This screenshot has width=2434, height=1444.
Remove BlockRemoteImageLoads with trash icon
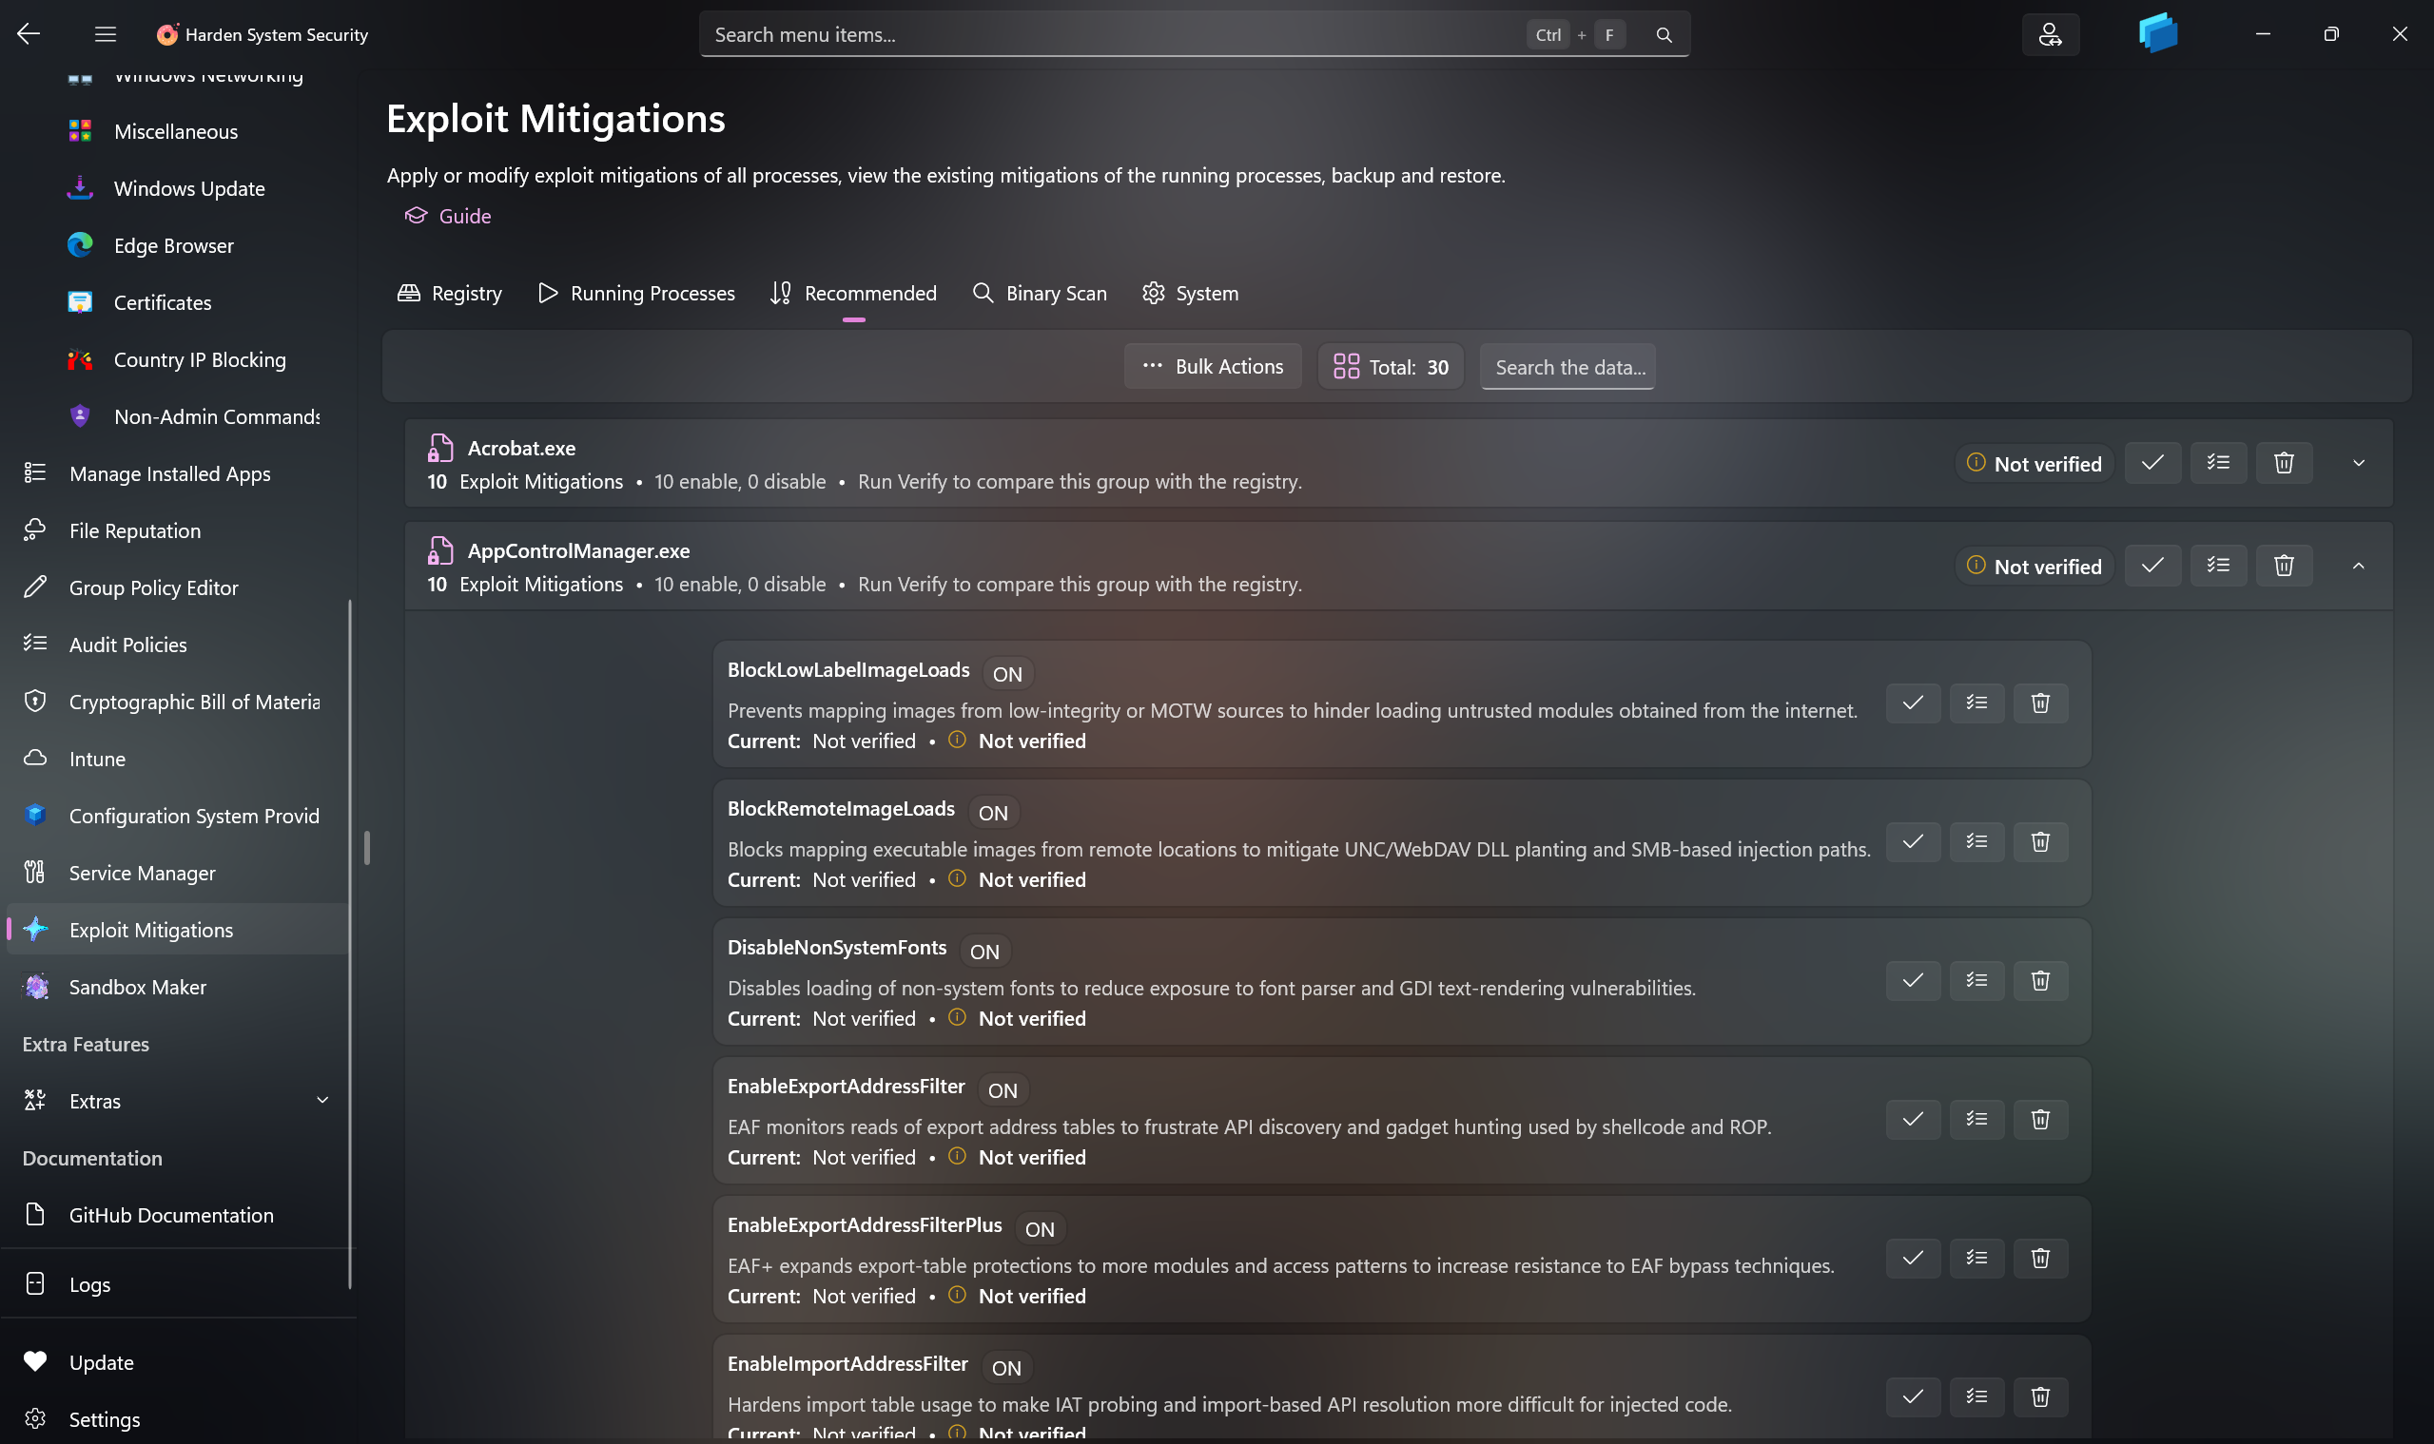pyautogui.click(x=2040, y=842)
